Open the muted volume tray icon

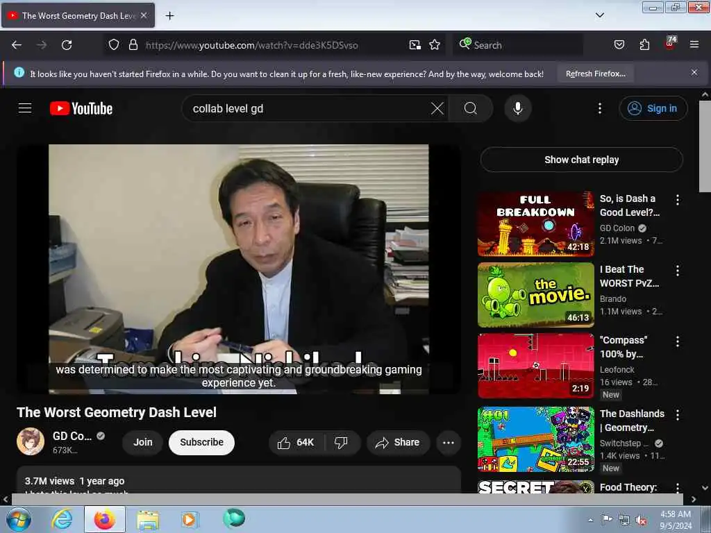tap(641, 521)
